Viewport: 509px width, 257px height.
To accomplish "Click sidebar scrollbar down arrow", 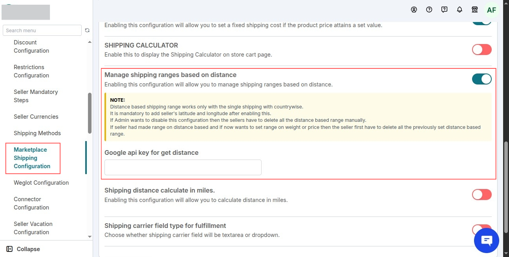I will point(90,237).
